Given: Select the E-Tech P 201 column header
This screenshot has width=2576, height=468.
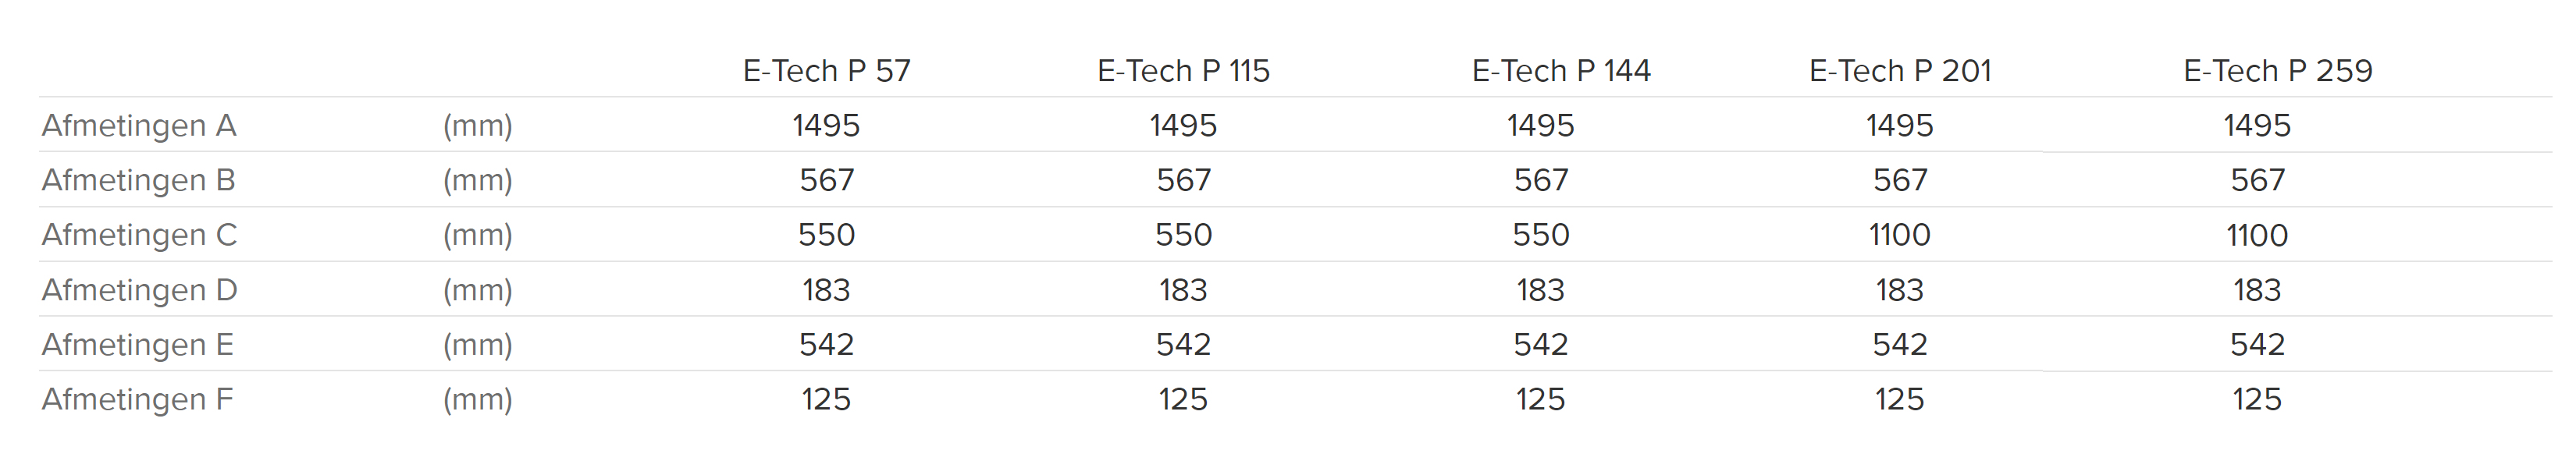Looking at the screenshot, I should click(1900, 71).
